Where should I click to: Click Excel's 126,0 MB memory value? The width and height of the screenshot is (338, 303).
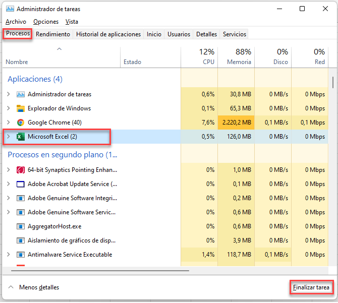coord(239,137)
